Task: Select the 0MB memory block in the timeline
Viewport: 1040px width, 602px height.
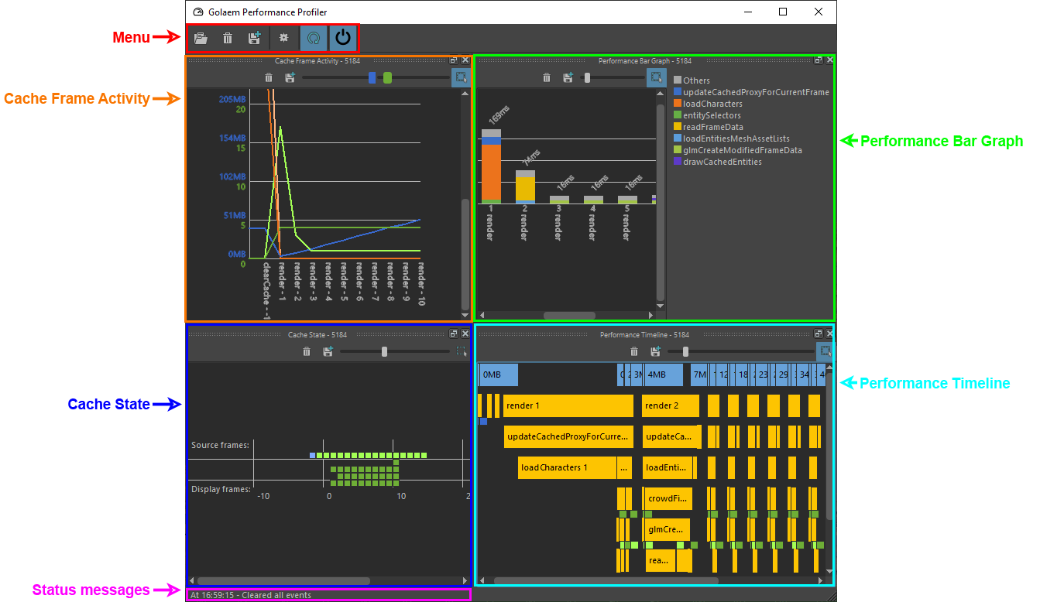Action: [x=499, y=375]
